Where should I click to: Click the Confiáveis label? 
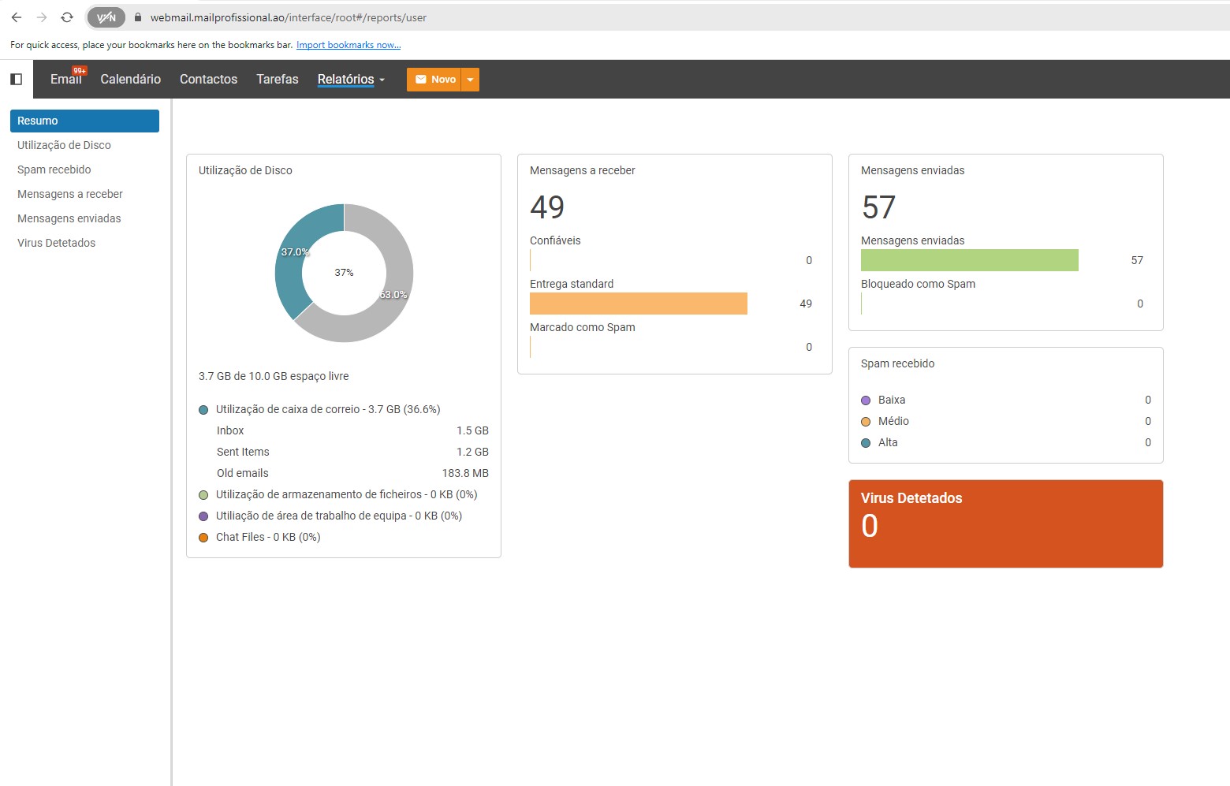(555, 240)
